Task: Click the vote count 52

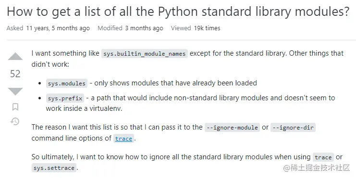Action: [15, 74]
